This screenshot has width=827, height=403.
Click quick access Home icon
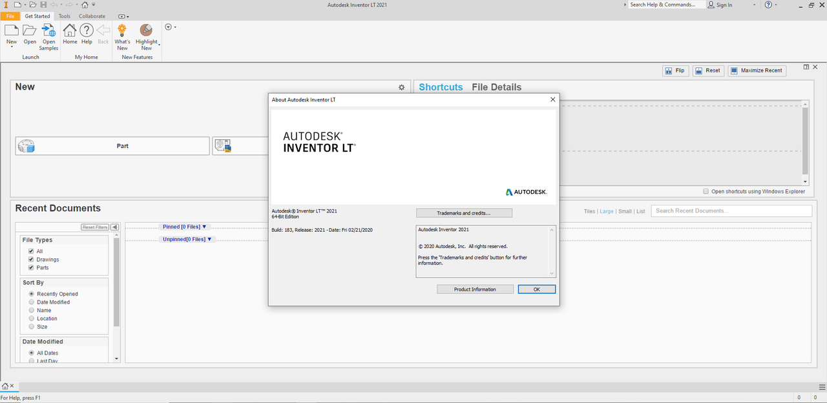click(x=85, y=5)
